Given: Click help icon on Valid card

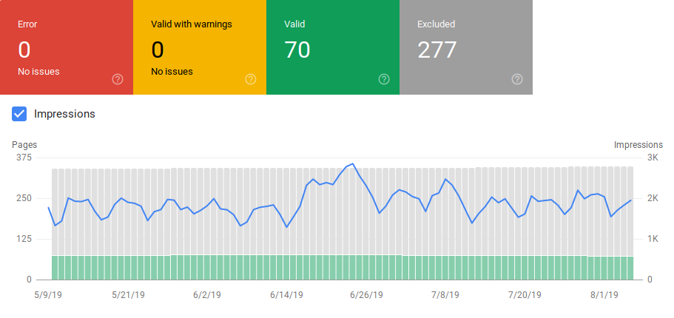Looking at the screenshot, I should 384,79.
